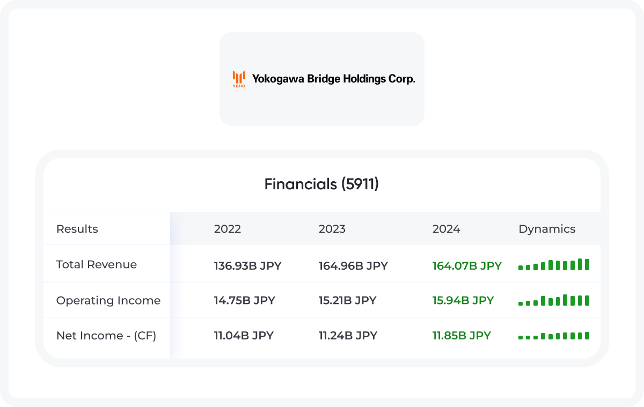Click the 15.21B JPY operating income value

tap(348, 300)
